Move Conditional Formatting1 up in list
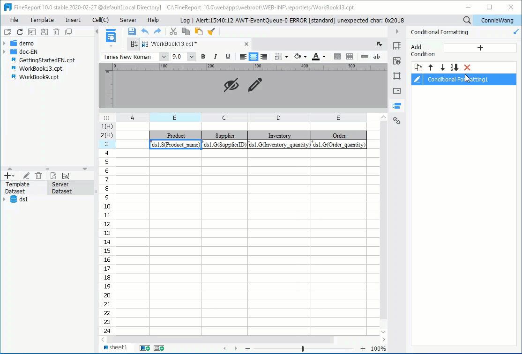The width and height of the screenshot is (522, 354). pyautogui.click(x=431, y=67)
